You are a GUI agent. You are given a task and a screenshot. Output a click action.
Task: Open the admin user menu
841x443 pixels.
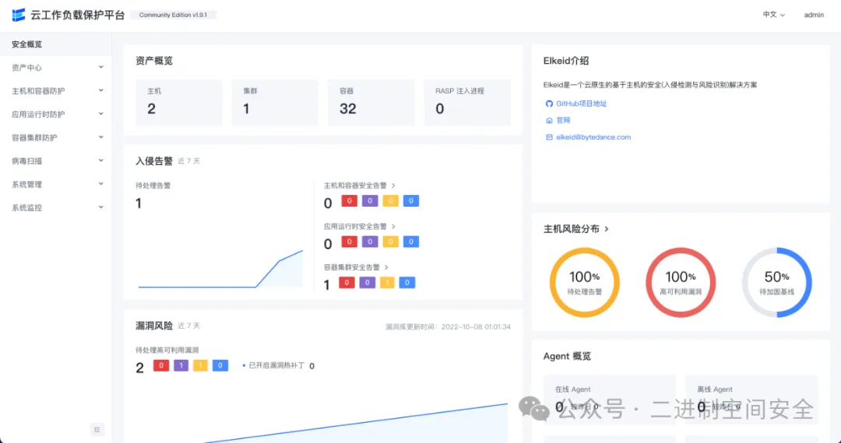(x=814, y=15)
